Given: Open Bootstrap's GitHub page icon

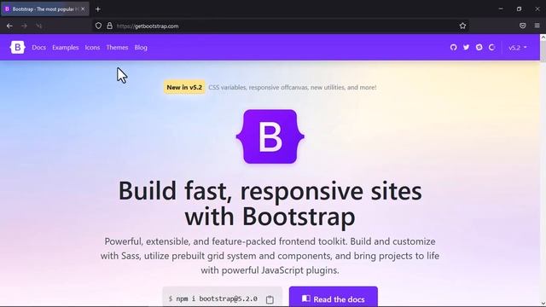Looking at the screenshot, I should pyautogui.click(x=453, y=48).
